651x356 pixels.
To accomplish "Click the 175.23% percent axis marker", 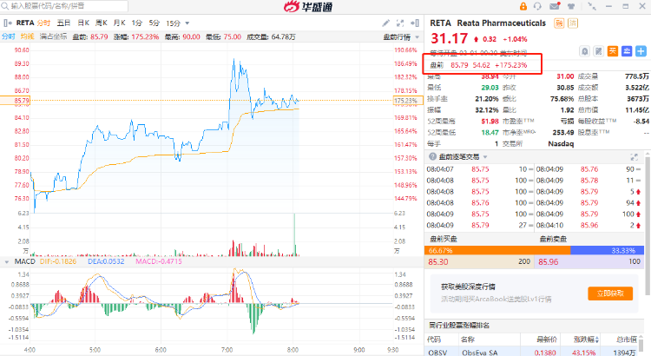I will [408, 100].
